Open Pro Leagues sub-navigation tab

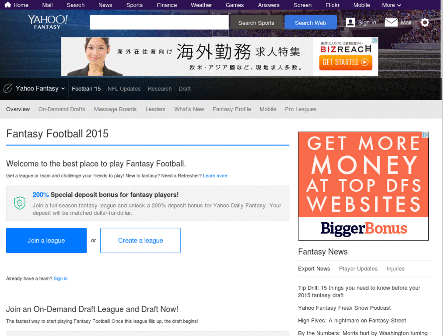coord(301,109)
